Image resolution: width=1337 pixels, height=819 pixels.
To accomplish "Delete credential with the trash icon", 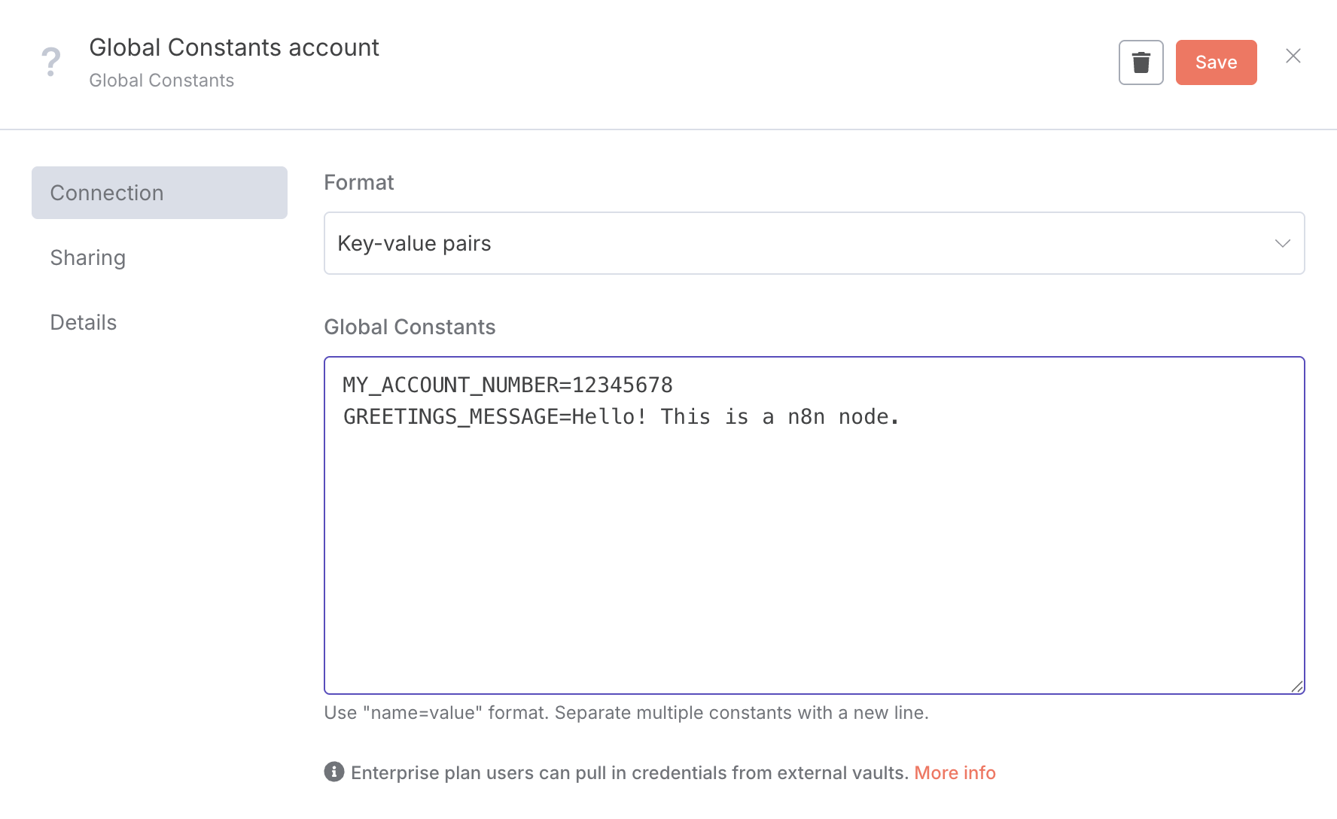I will pyautogui.click(x=1141, y=62).
